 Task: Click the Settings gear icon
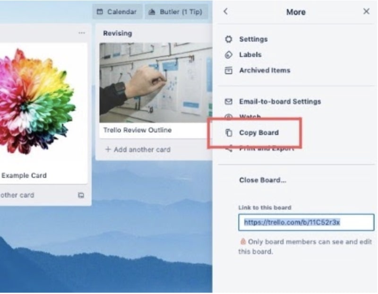(229, 39)
